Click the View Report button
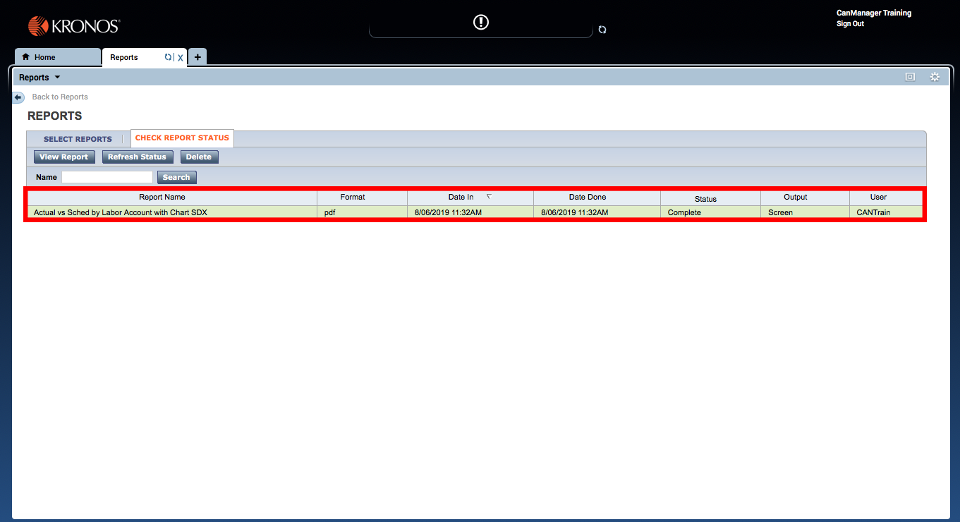Screen dimensions: 960x522 tap(63, 157)
